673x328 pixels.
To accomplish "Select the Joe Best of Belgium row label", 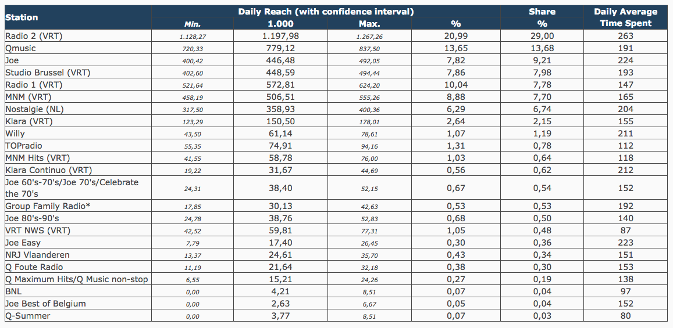I will click(x=45, y=304).
